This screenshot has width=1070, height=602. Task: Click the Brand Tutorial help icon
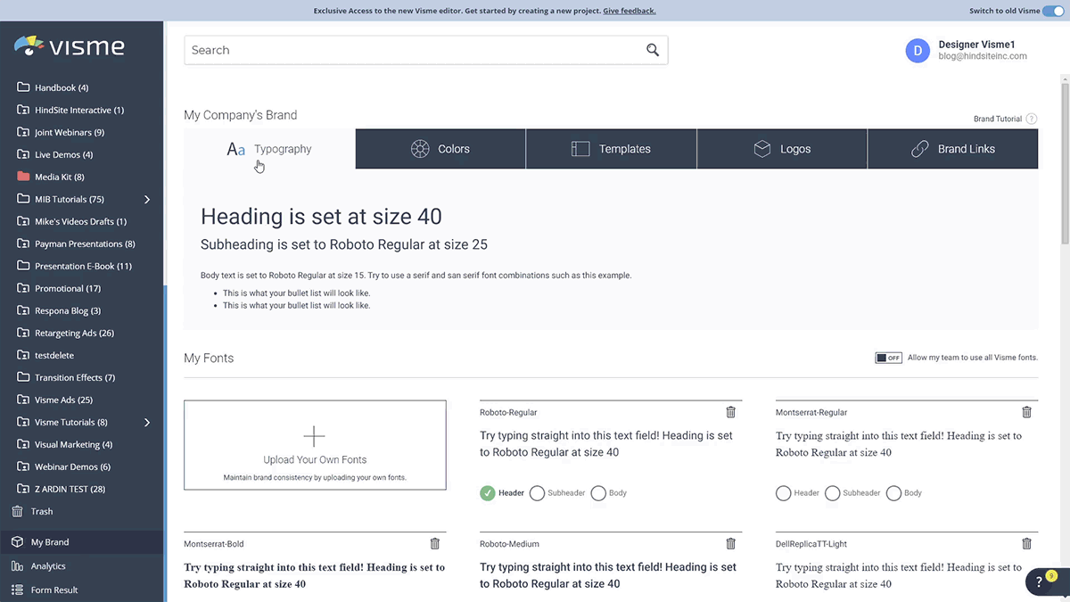pyautogui.click(x=1032, y=118)
